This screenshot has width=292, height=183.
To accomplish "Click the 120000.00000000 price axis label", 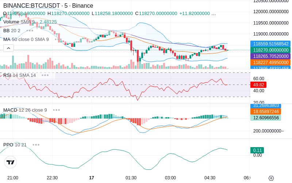I will [271, 12].
